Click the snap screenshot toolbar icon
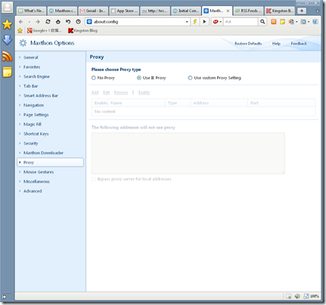 (x=303, y=22)
